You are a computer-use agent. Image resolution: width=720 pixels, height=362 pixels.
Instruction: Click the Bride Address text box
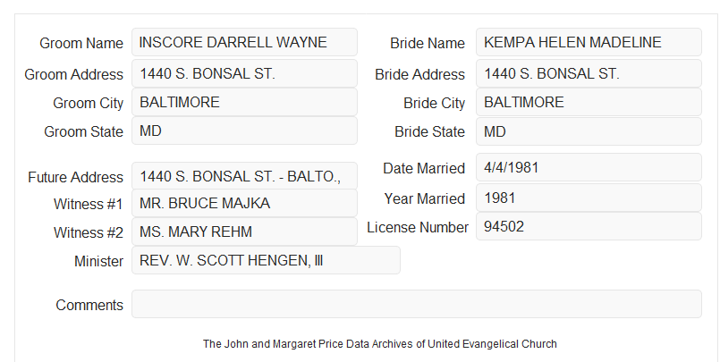[x=589, y=73]
